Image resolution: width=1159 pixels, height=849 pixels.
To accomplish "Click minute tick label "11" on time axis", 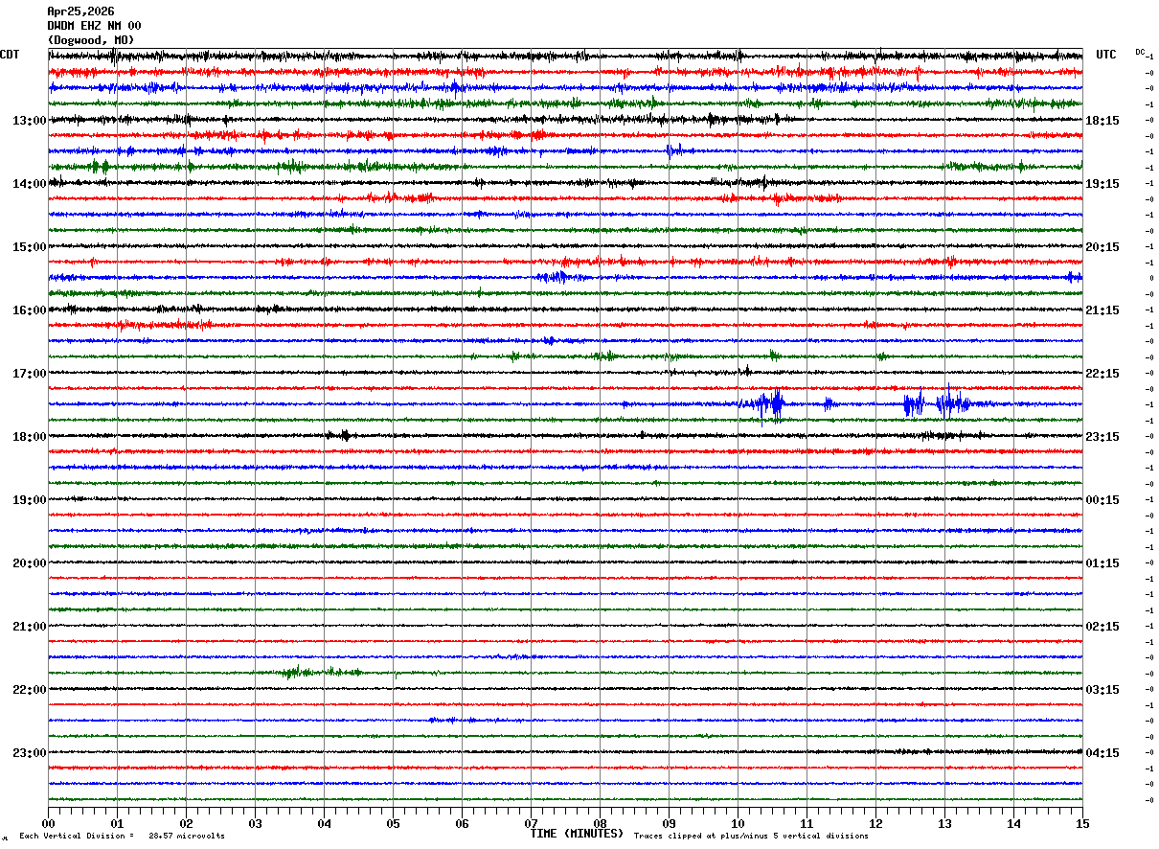I will (807, 824).
